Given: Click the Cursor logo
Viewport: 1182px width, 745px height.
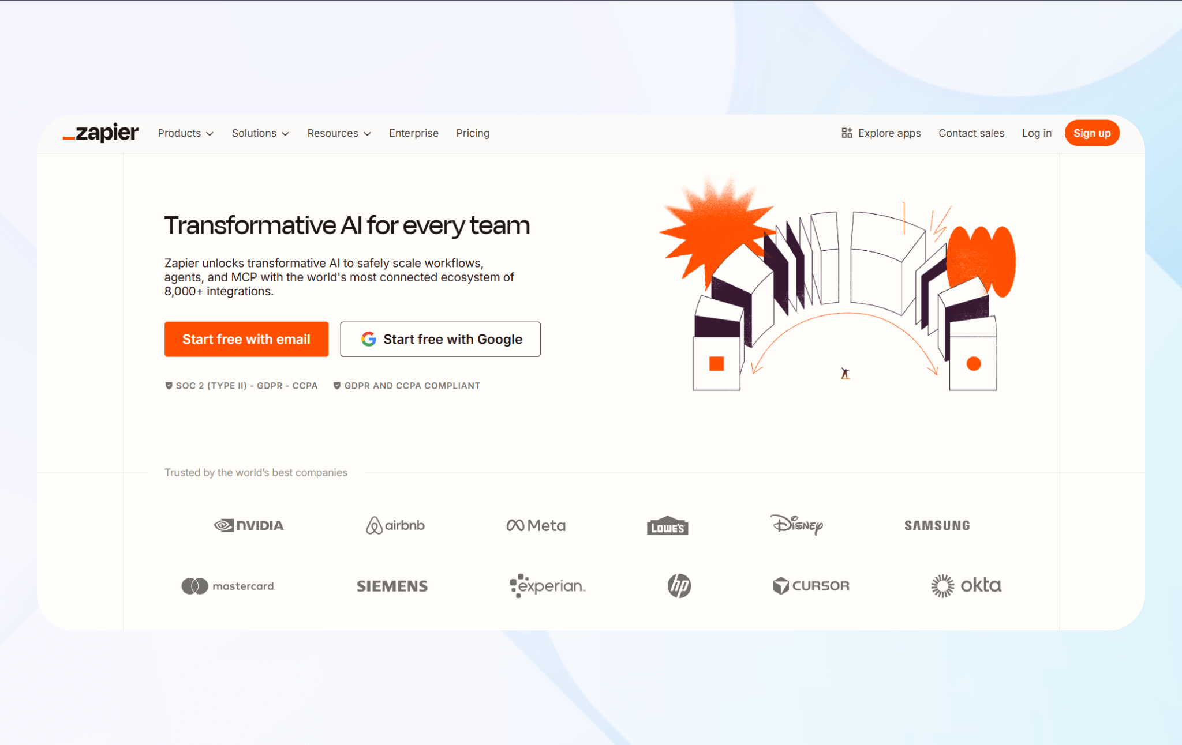Looking at the screenshot, I should 811,586.
